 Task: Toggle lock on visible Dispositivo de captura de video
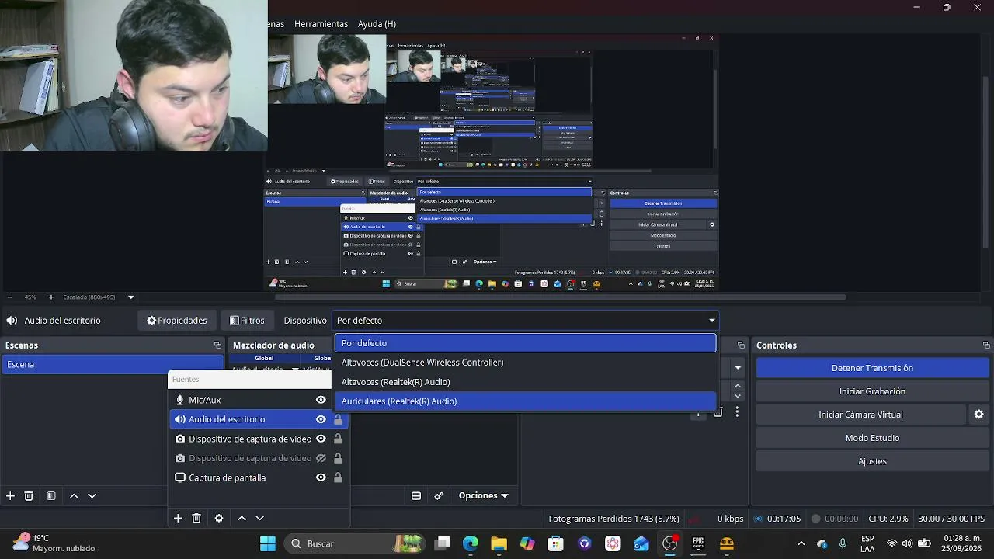tap(338, 439)
